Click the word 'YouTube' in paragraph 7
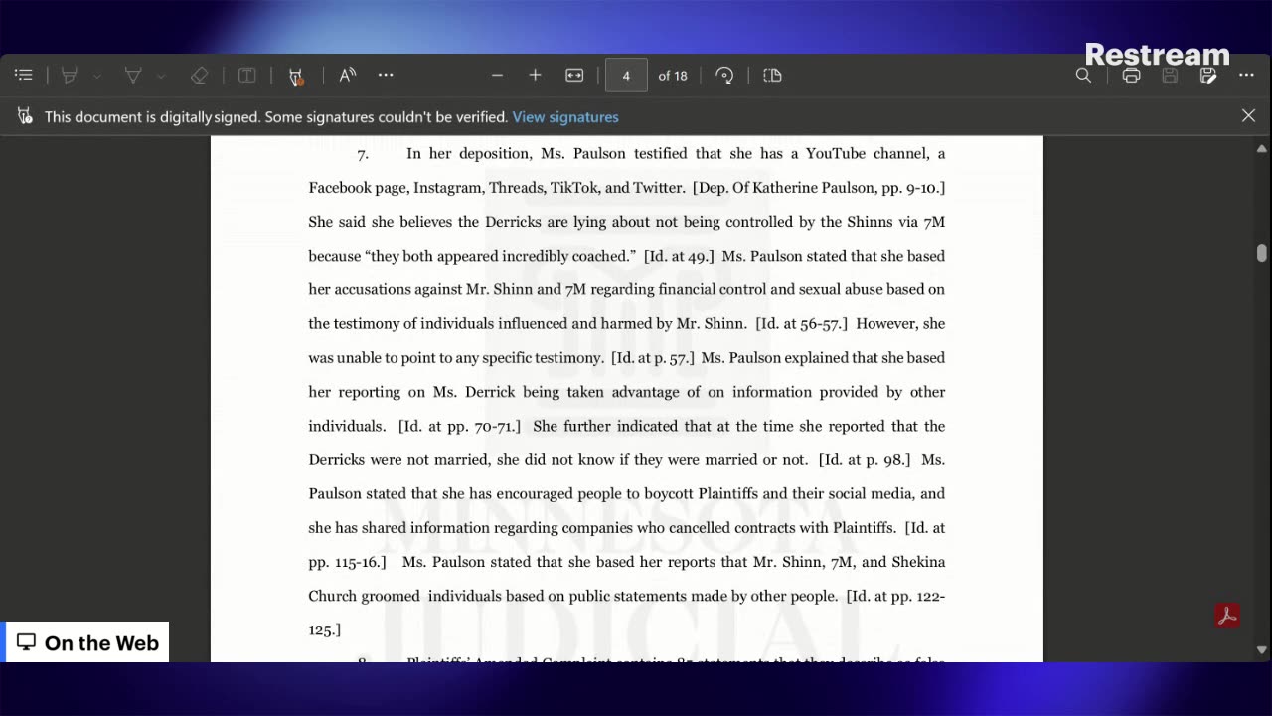The height and width of the screenshot is (716, 1272). (x=836, y=153)
